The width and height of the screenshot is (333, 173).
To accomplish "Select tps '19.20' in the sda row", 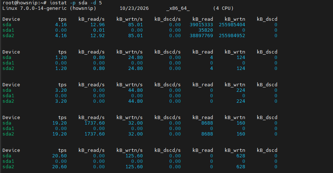I will coord(60,123).
